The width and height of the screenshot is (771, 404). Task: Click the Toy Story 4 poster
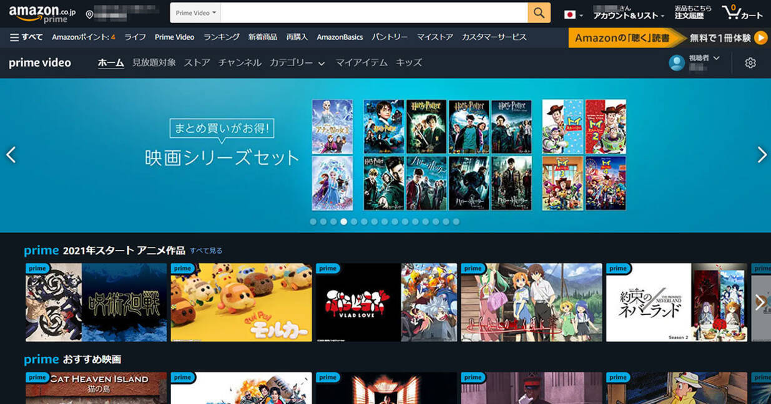click(x=606, y=183)
